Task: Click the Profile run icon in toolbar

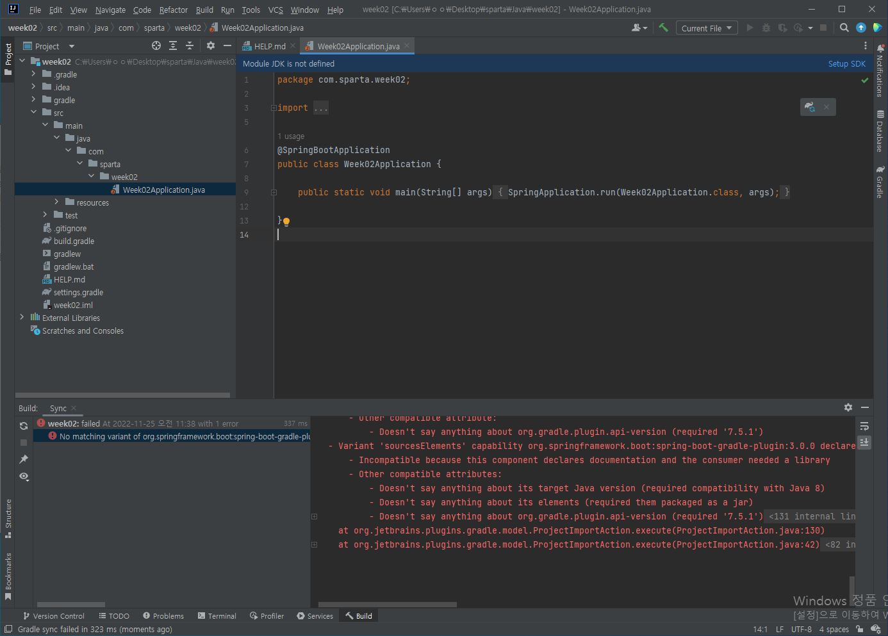Action: (x=798, y=28)
